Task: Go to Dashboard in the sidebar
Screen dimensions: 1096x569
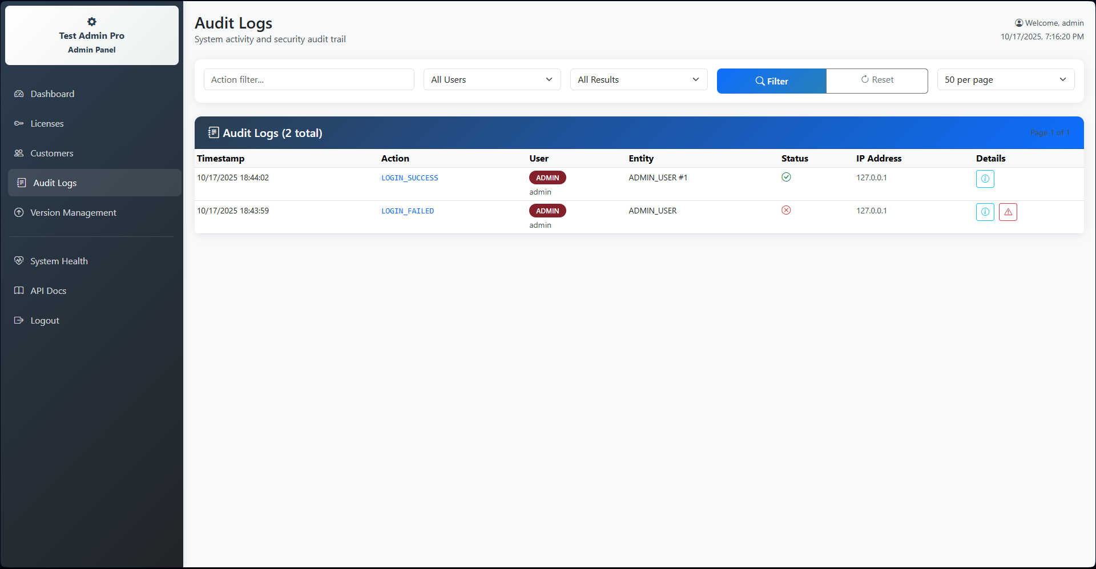Action: (52, 94)
